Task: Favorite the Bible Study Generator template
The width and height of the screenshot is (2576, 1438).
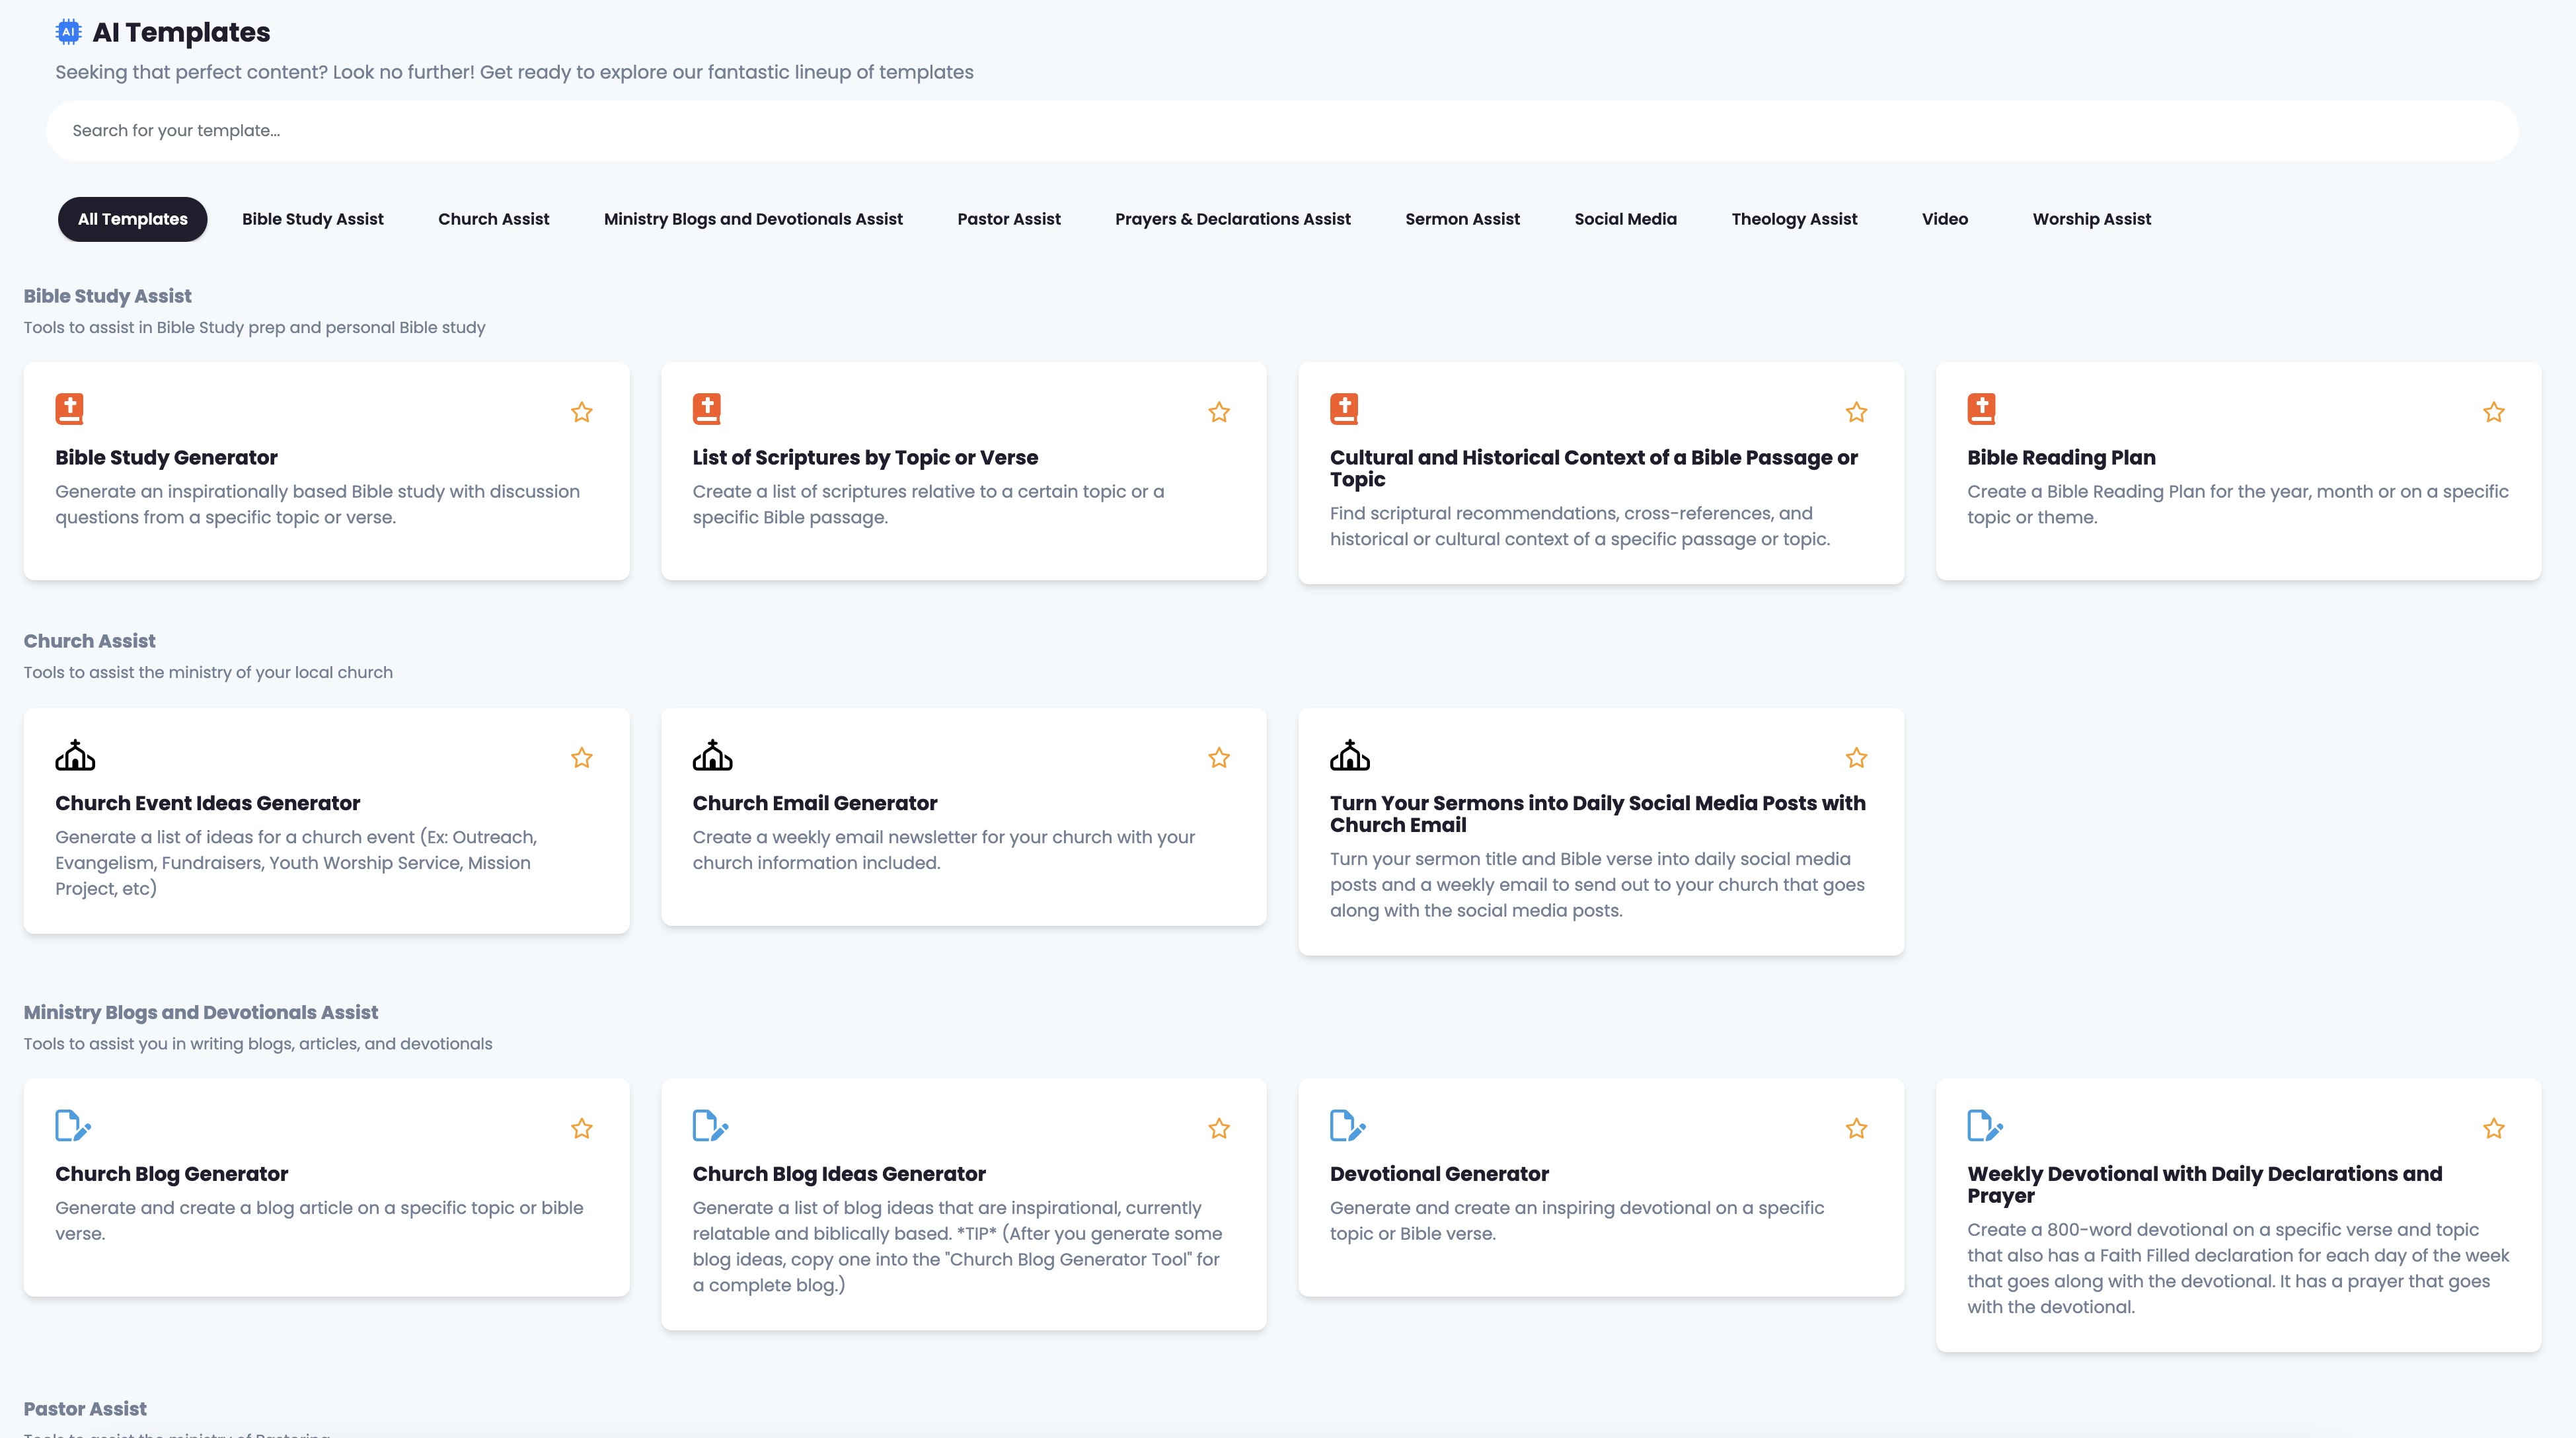Action: point(581,412)
